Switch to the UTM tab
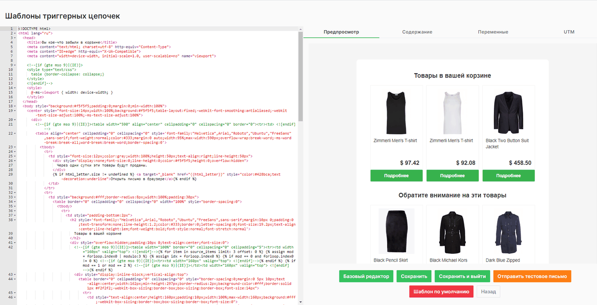The image size is (597, 305). 569,32
